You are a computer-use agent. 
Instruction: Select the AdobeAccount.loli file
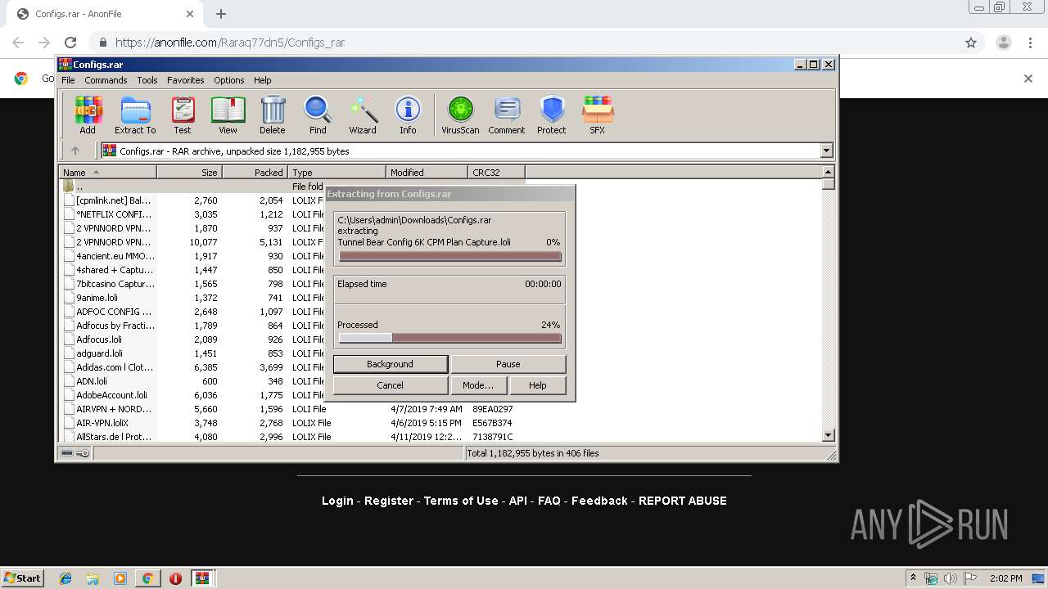[111, 395]
